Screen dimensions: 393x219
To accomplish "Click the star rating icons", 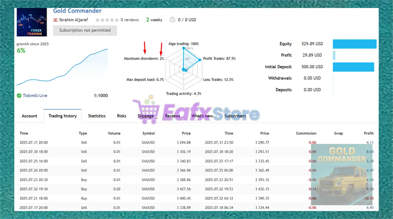I will tap(107, 20).
